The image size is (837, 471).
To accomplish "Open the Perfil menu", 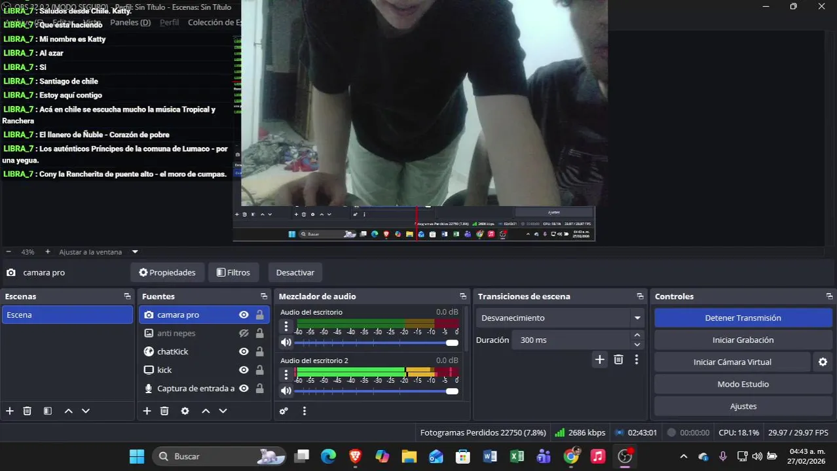I will pyautogui.click(x=169, y=22).
